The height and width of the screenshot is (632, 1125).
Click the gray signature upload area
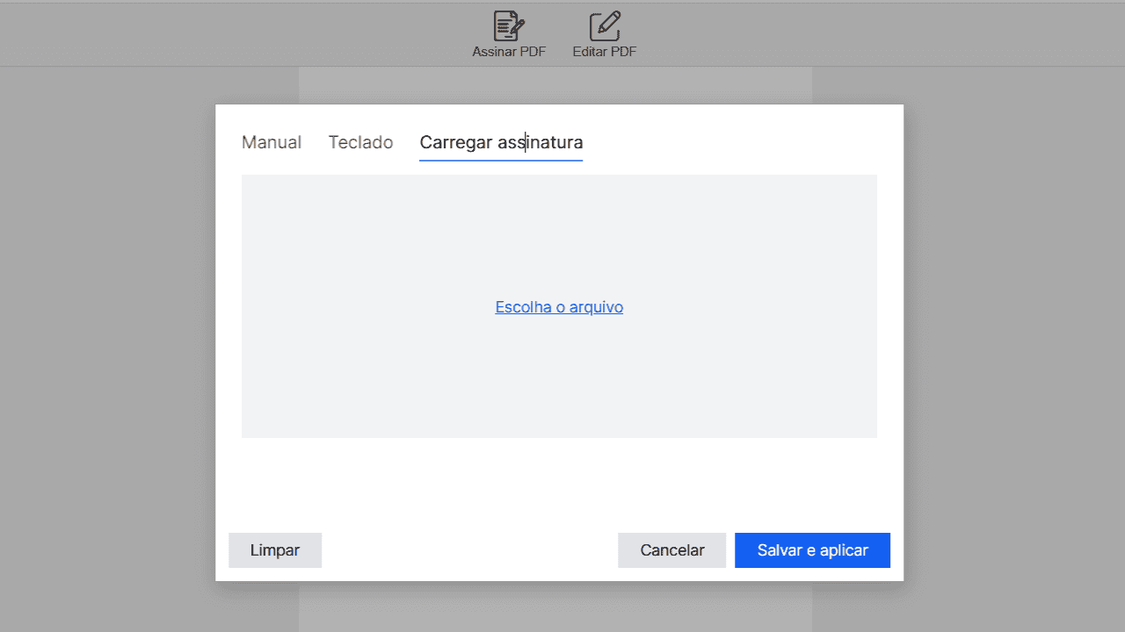[x=559, y=306]
